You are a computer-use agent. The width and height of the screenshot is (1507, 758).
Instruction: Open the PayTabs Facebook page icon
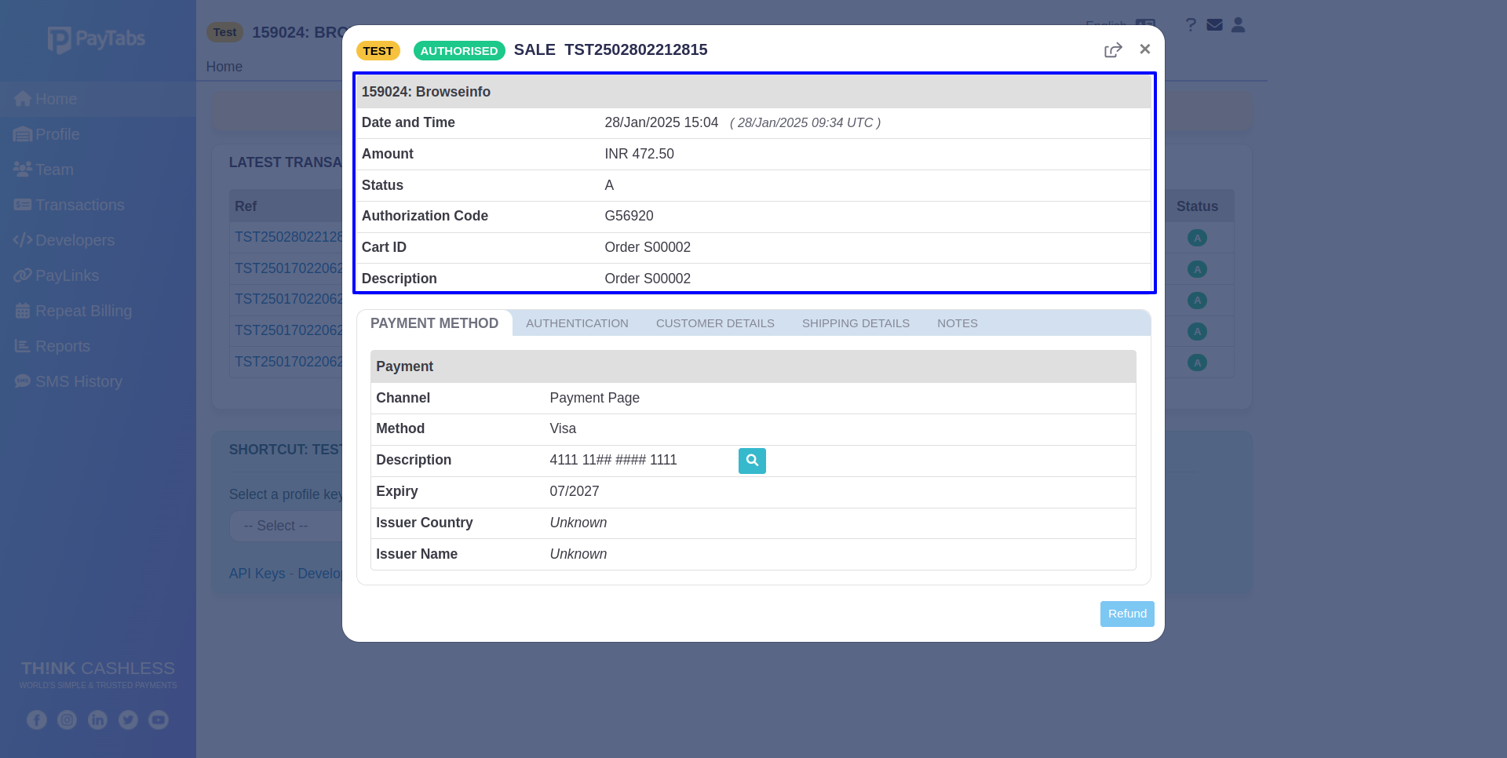(37, 720)
